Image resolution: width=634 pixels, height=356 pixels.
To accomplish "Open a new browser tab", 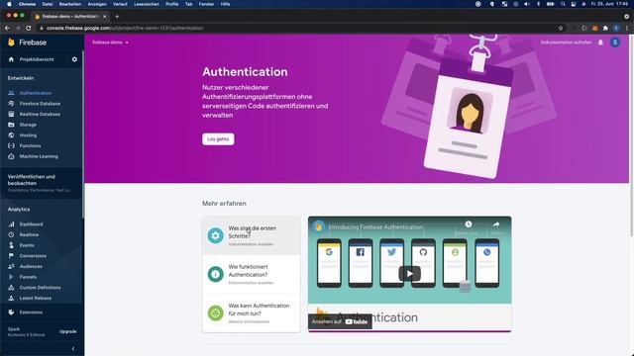I will coord(117,16).
